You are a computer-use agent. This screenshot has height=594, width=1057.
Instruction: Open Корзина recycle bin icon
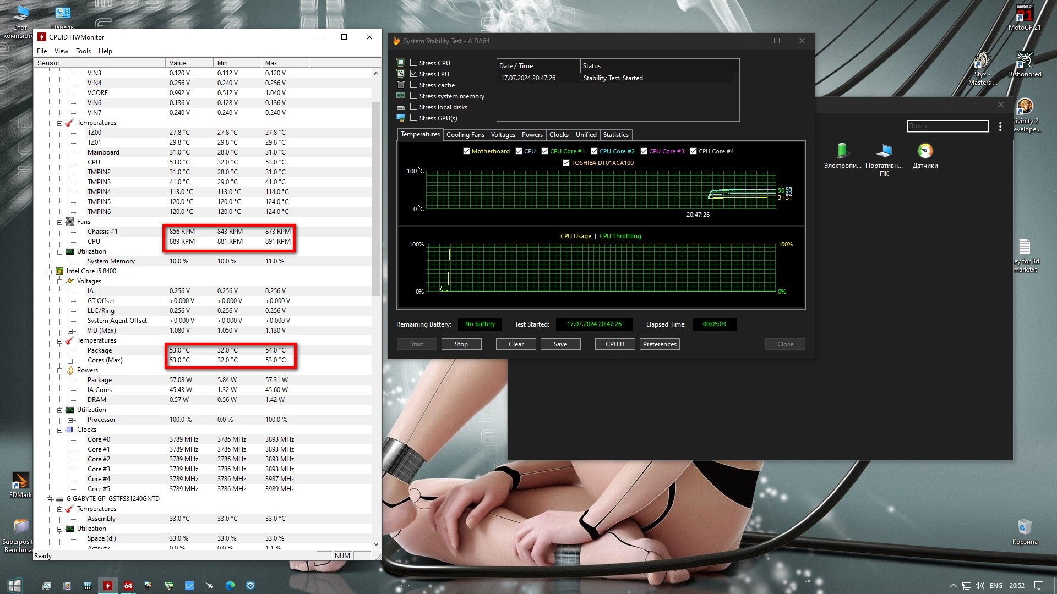(x=1024, y=528)
